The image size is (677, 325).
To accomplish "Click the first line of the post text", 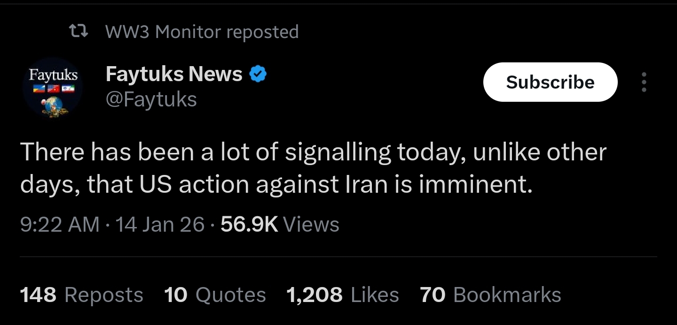I will pyautogui.click(x=313, y=152).
